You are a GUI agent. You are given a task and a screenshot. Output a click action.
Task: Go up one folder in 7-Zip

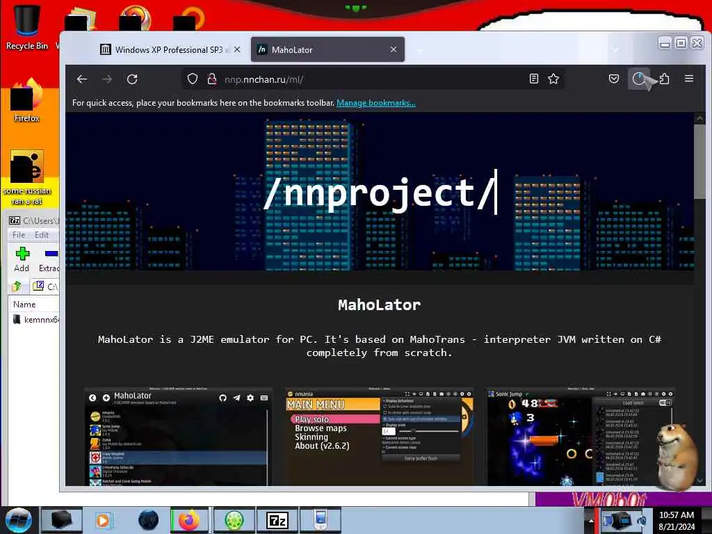(x=17, y=286)
